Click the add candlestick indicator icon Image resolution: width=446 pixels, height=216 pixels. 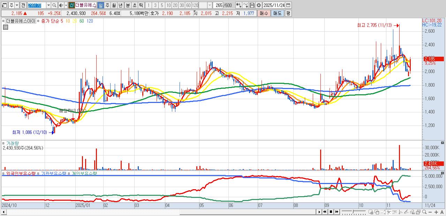[239, 5]
